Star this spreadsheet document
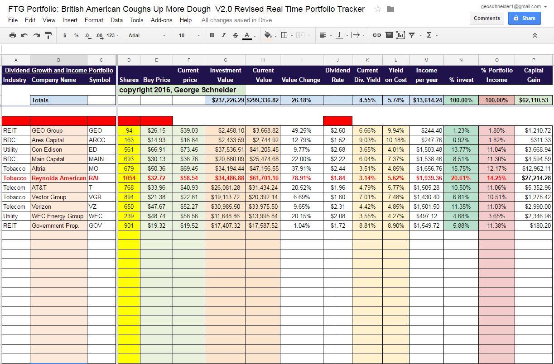 tap(378, 9)
